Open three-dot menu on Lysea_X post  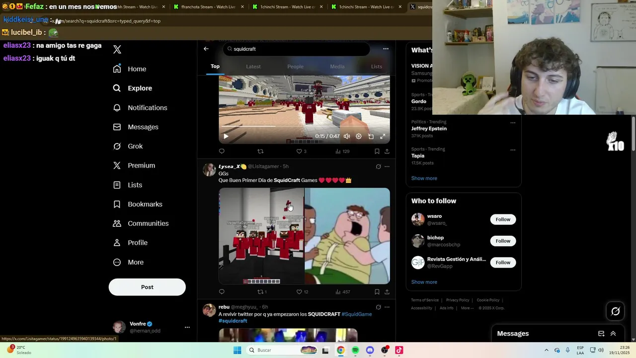[387, 167]
